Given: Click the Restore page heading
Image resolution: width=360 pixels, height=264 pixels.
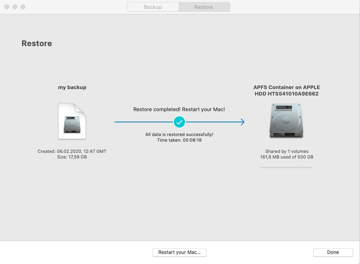Looking at the screenshot, I should pyautogui.click(x=36, y=43).
